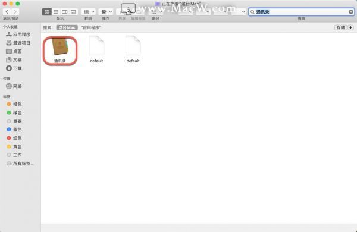
Task: Open 下载 folder in sidebar
Action: tap(14, 68)
